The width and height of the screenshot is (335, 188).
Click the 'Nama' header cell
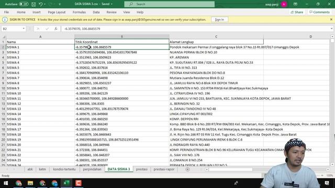[40, 42]
